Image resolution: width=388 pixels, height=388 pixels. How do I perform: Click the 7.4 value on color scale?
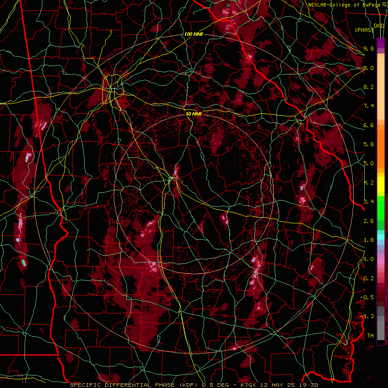369,106
